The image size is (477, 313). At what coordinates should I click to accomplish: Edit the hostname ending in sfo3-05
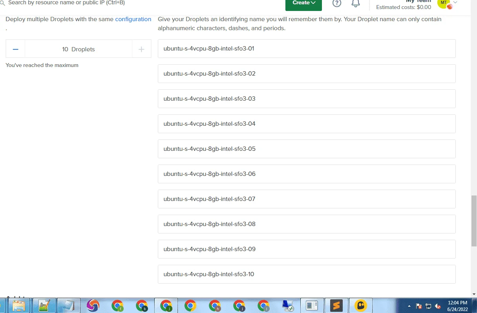coord(307,149)
